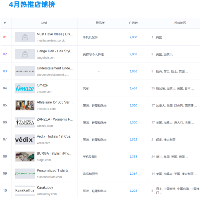Open the Karakubuy store name link
Screen dimensions: 200x199
point(45,188)
